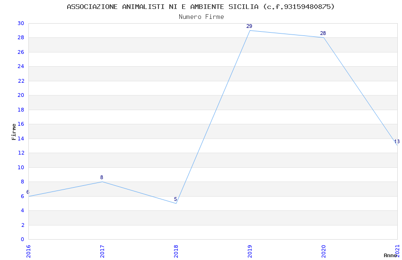Click the subtitle Numero Firme

click(201, 17)
